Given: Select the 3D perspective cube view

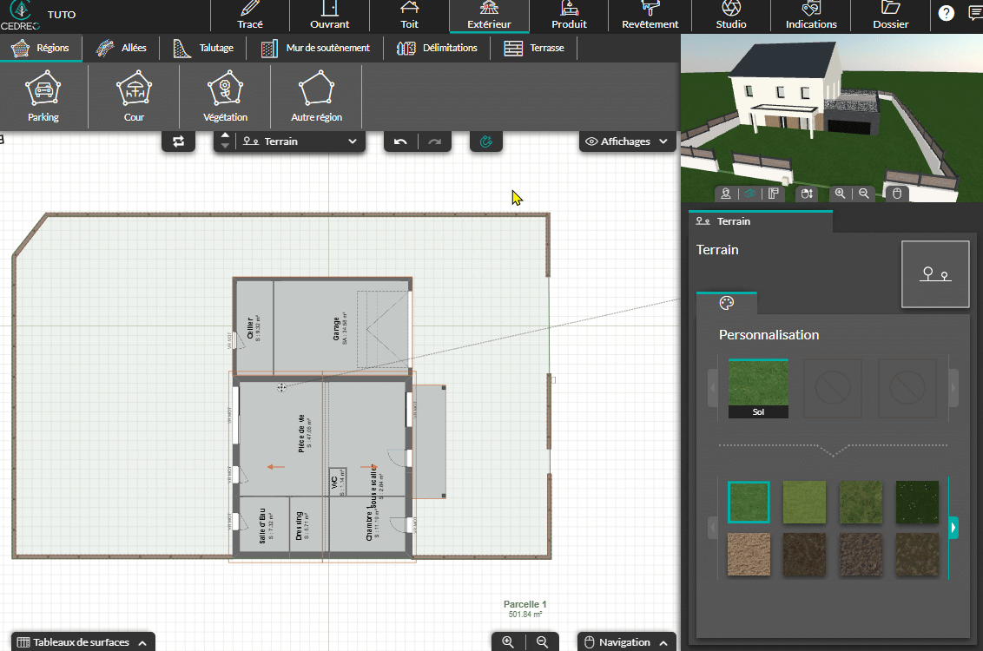Looking at the screenshot, I should tap(749, 194).
